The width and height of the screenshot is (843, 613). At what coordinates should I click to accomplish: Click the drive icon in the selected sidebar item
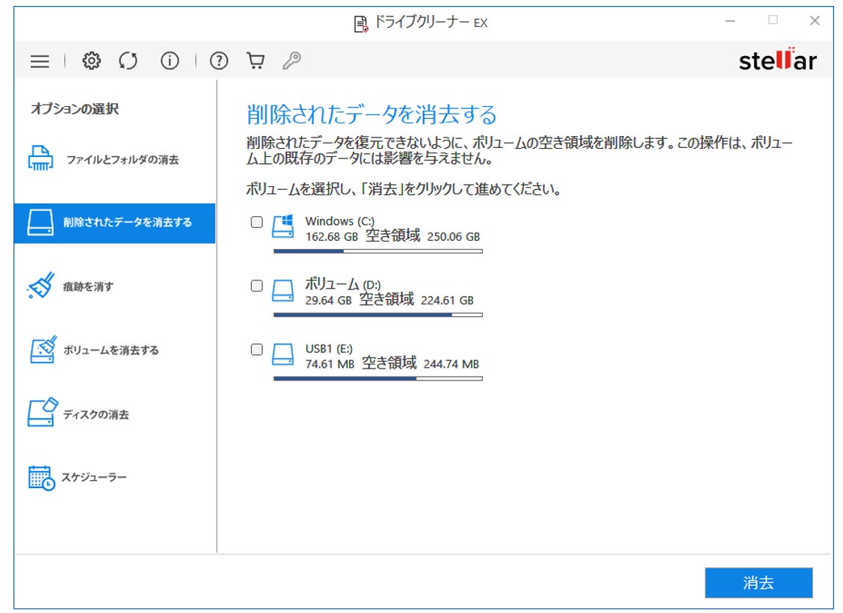click(x=40, y=222)
